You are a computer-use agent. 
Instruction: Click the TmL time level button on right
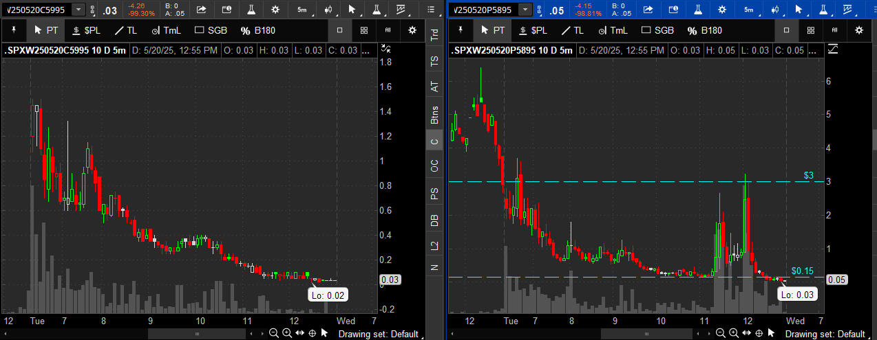coord(611,30)
